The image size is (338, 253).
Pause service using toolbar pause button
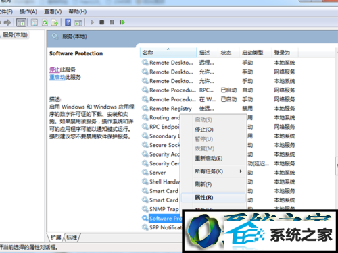(x=112, y=22)
